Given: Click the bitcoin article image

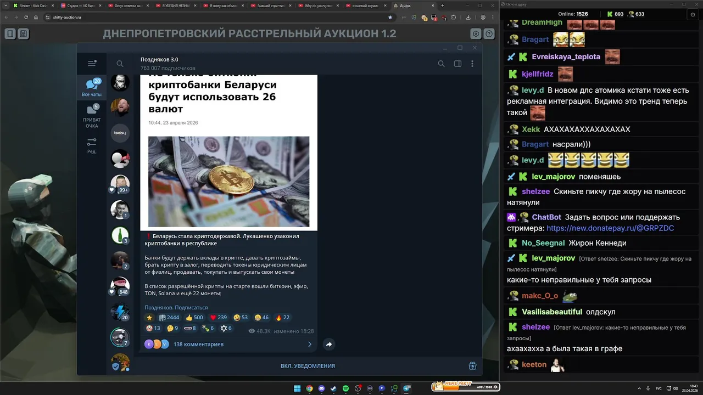Looking at the screenshot, I should click(228, 182).
